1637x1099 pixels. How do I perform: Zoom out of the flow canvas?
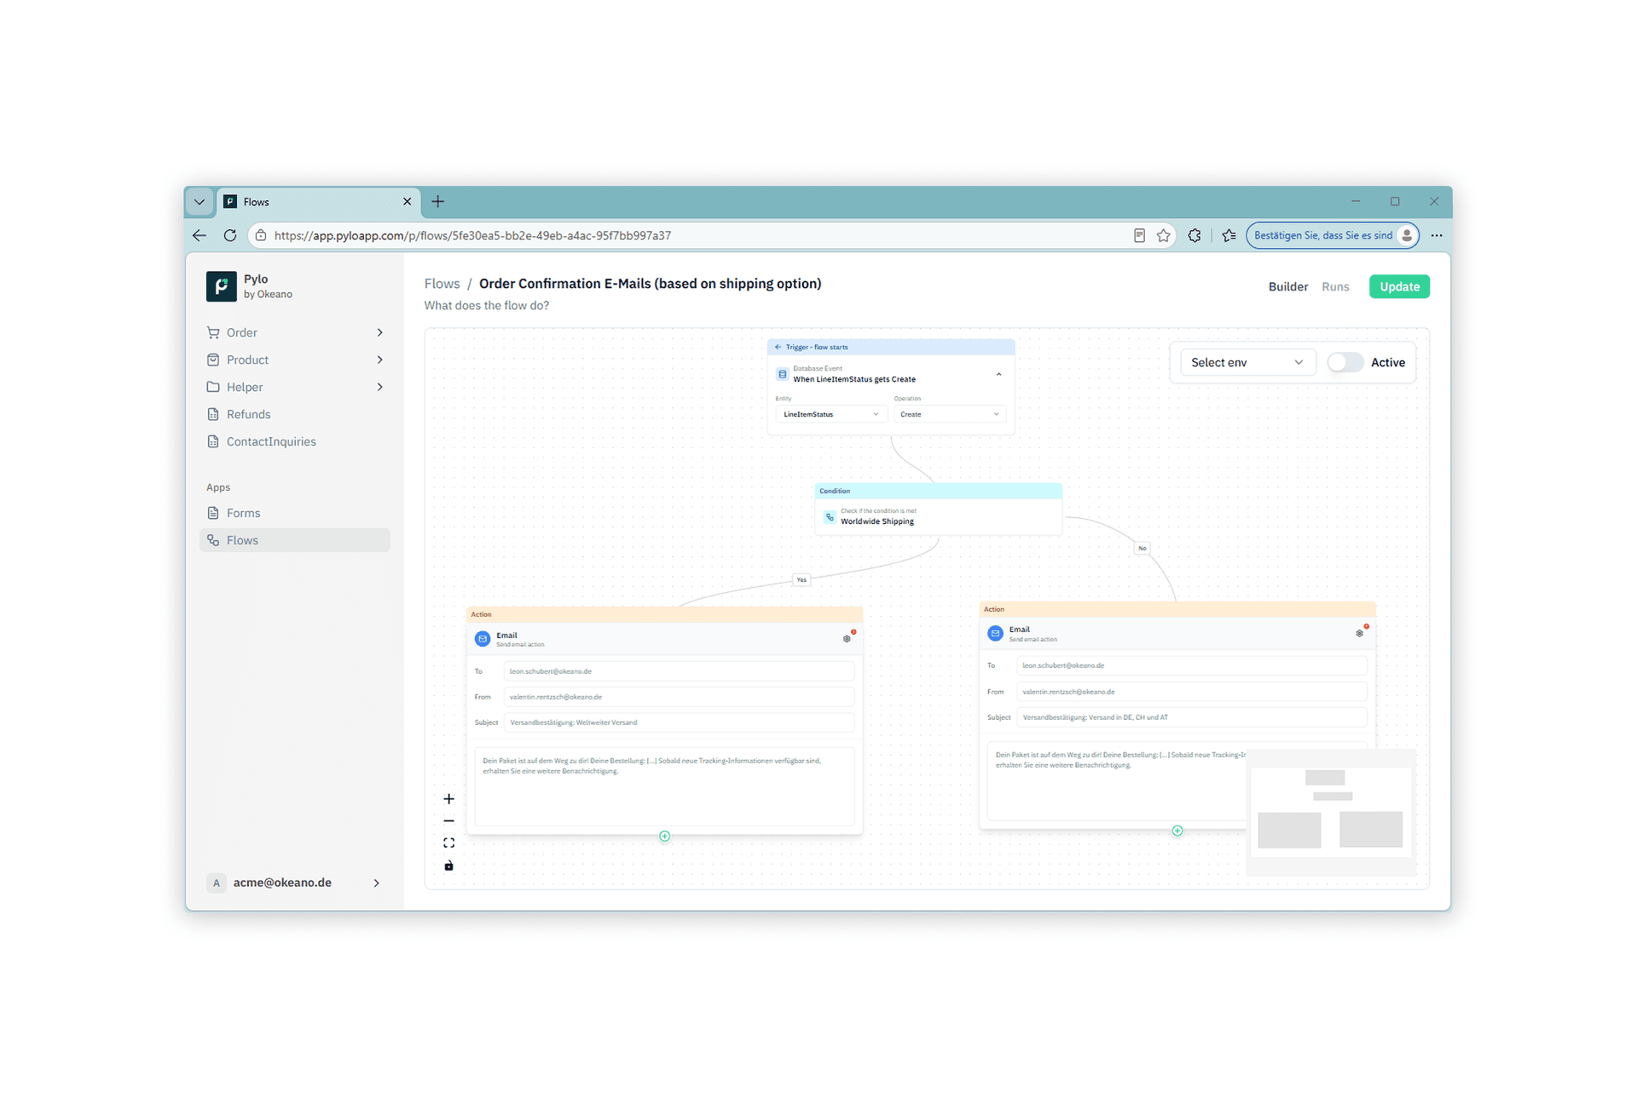click(x=448, y=821)
